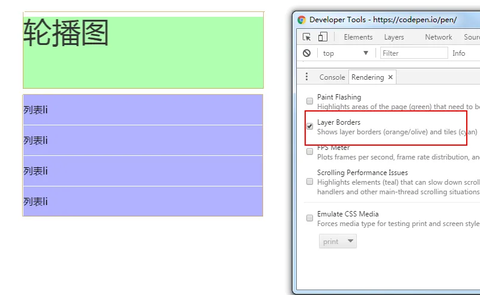The height and width of the screenshot is (295, 480).
Task: Click the Chrome logo in the title bar
Action: click(x=302, y=20)
